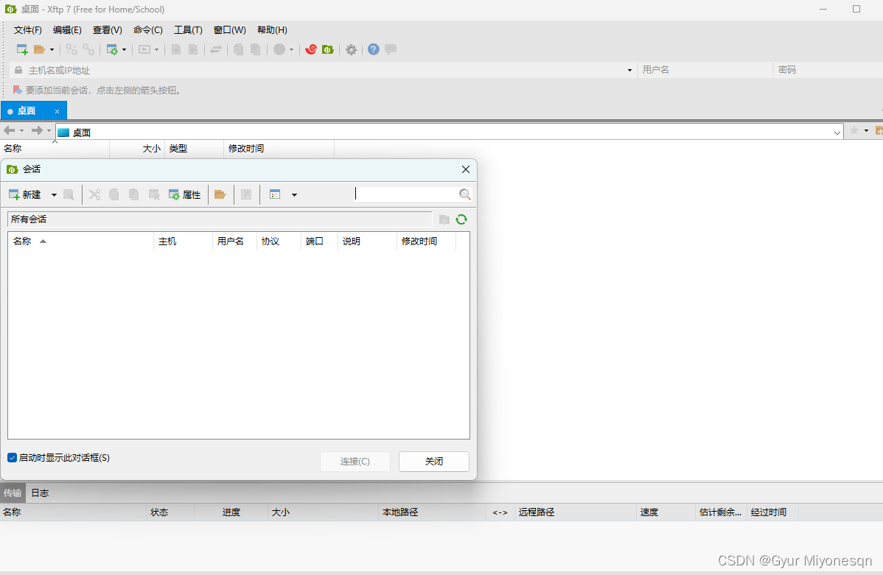
Task: Click the 属性 properties button in 会话 dialog
Action: 185,194
